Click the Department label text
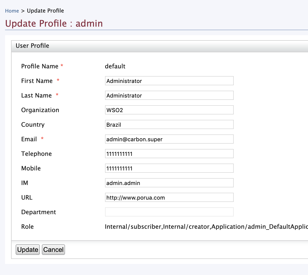This screenshot has height=275, width=308. 39,212
